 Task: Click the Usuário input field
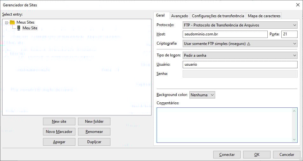pyautogui.click(x=240, y=64)
